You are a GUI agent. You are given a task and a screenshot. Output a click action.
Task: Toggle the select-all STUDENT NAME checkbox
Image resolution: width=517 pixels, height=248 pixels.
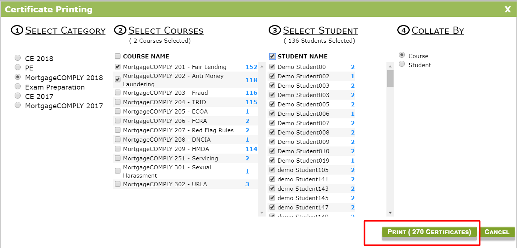pos(272,56)
